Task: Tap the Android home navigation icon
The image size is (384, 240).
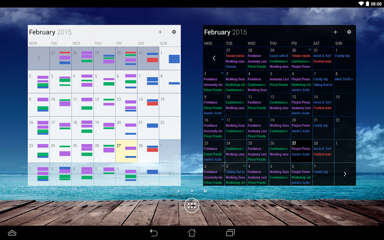Action: click(x=192, y=232)
